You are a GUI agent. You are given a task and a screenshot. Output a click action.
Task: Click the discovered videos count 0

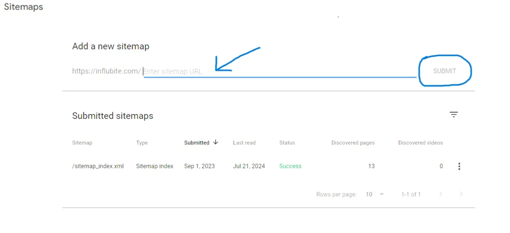[x=441, y=166]
